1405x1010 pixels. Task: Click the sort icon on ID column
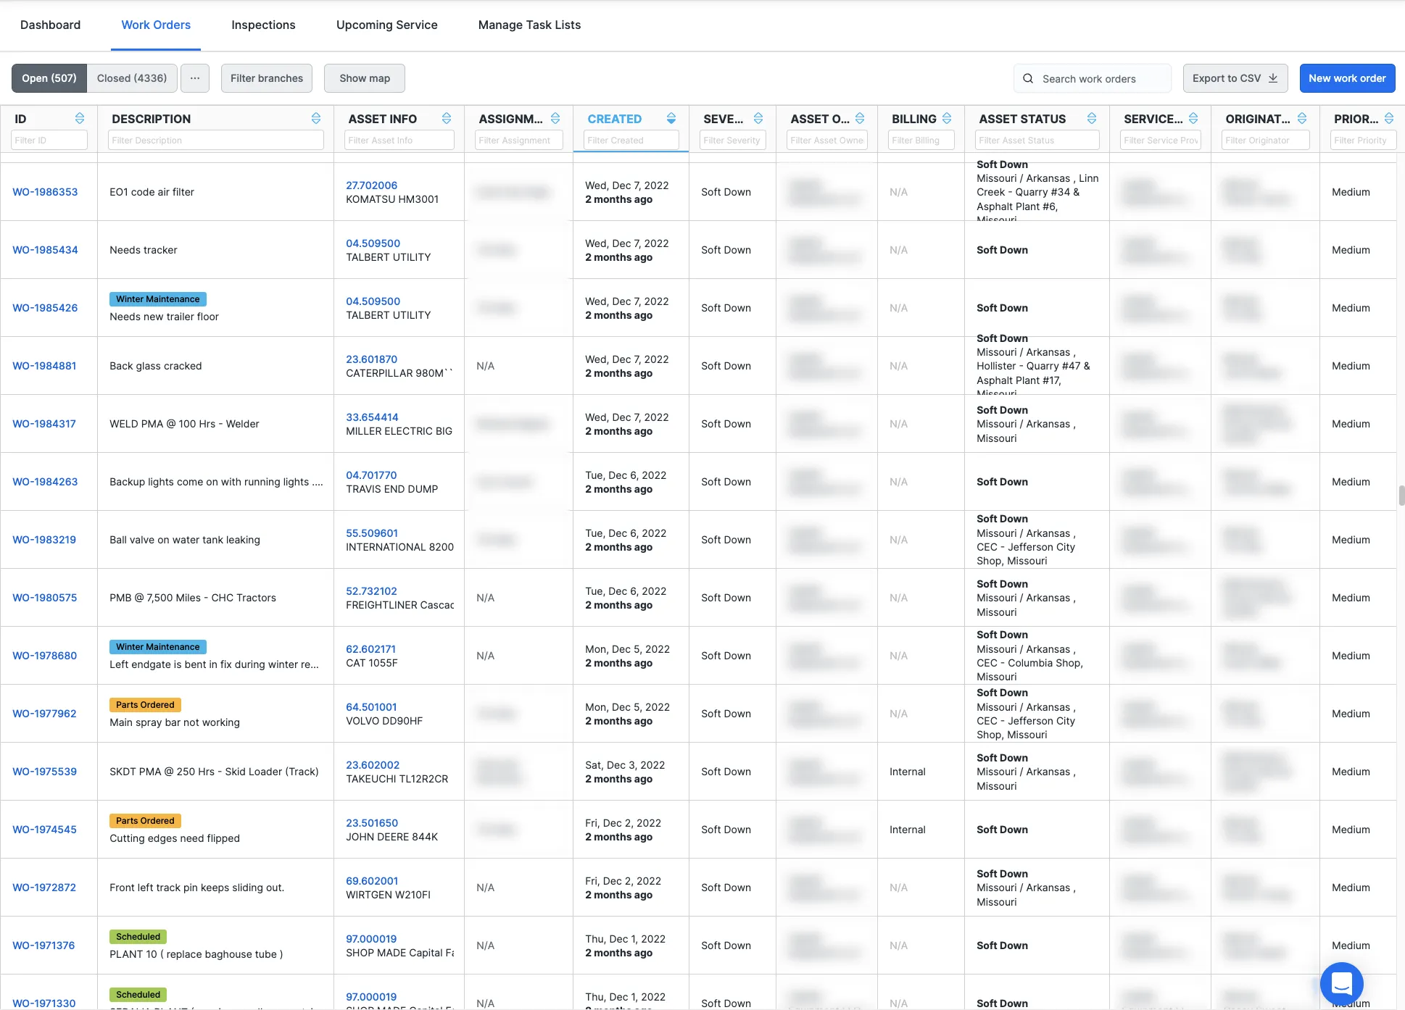tap(80, 118)
